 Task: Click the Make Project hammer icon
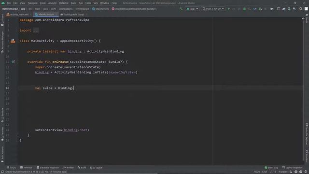(x=181, y=9)
